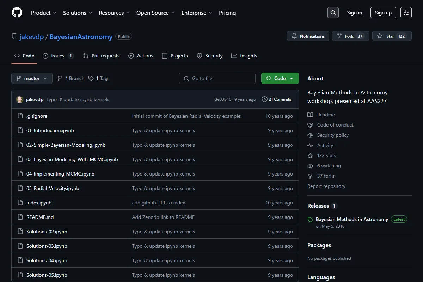
Task: Open the Pull requests tab
Action: click(x=101, y=56)
